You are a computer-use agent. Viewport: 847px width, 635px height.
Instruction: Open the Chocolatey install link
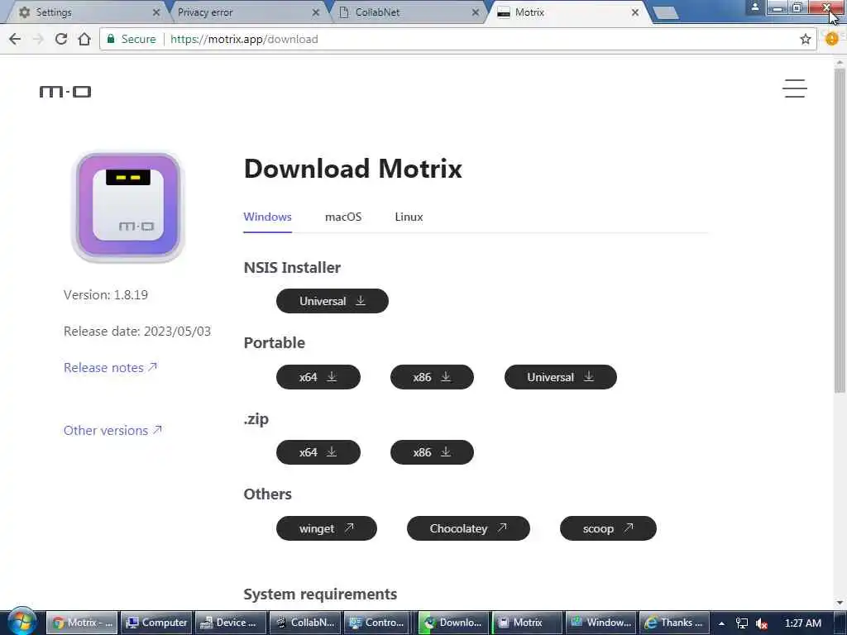[x=468, y=528]
